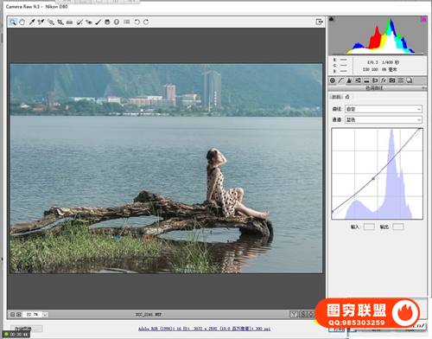
Task: Select the middle control point on the curve
Action: (373, 179)
